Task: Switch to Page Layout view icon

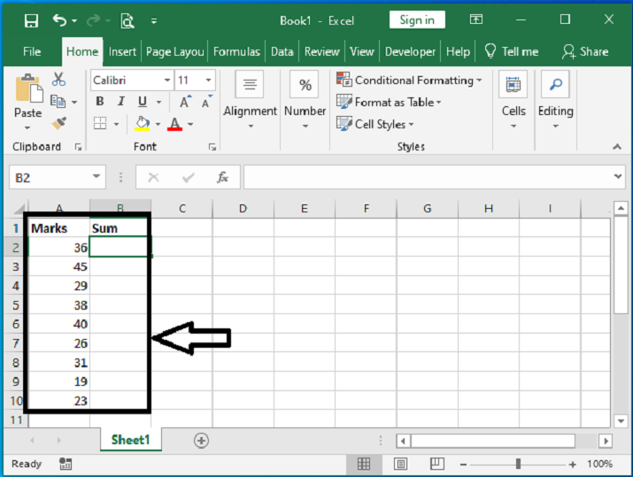Action: [x=400, y=464]
